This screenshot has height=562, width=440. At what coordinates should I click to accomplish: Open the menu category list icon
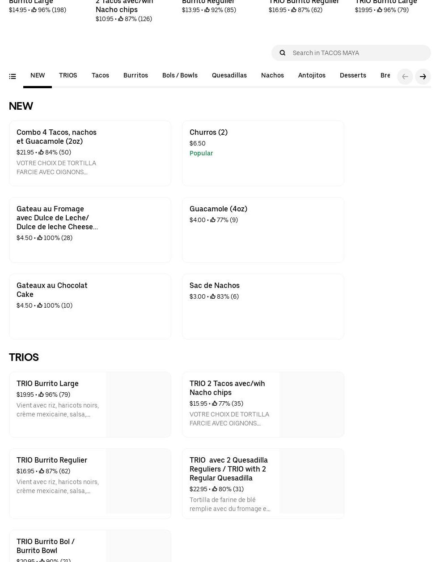click(13, 77)
